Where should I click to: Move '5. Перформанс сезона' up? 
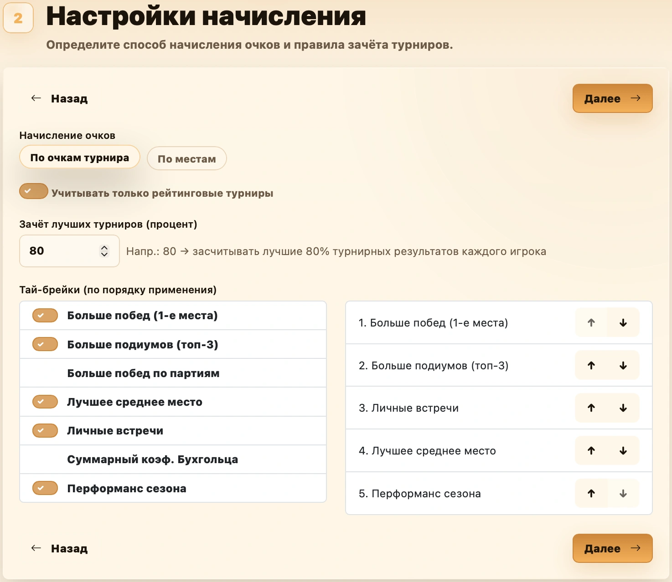click(591, 493)
